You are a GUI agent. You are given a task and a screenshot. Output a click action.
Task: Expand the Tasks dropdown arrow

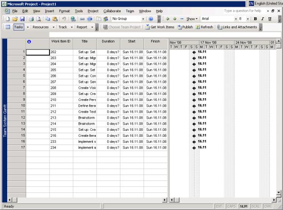click(28, 27)
